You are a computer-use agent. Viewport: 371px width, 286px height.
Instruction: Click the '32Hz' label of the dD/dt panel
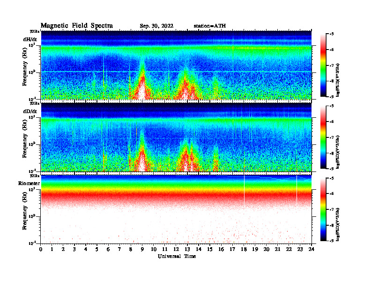pyautogui.click(x=35, y=103)
